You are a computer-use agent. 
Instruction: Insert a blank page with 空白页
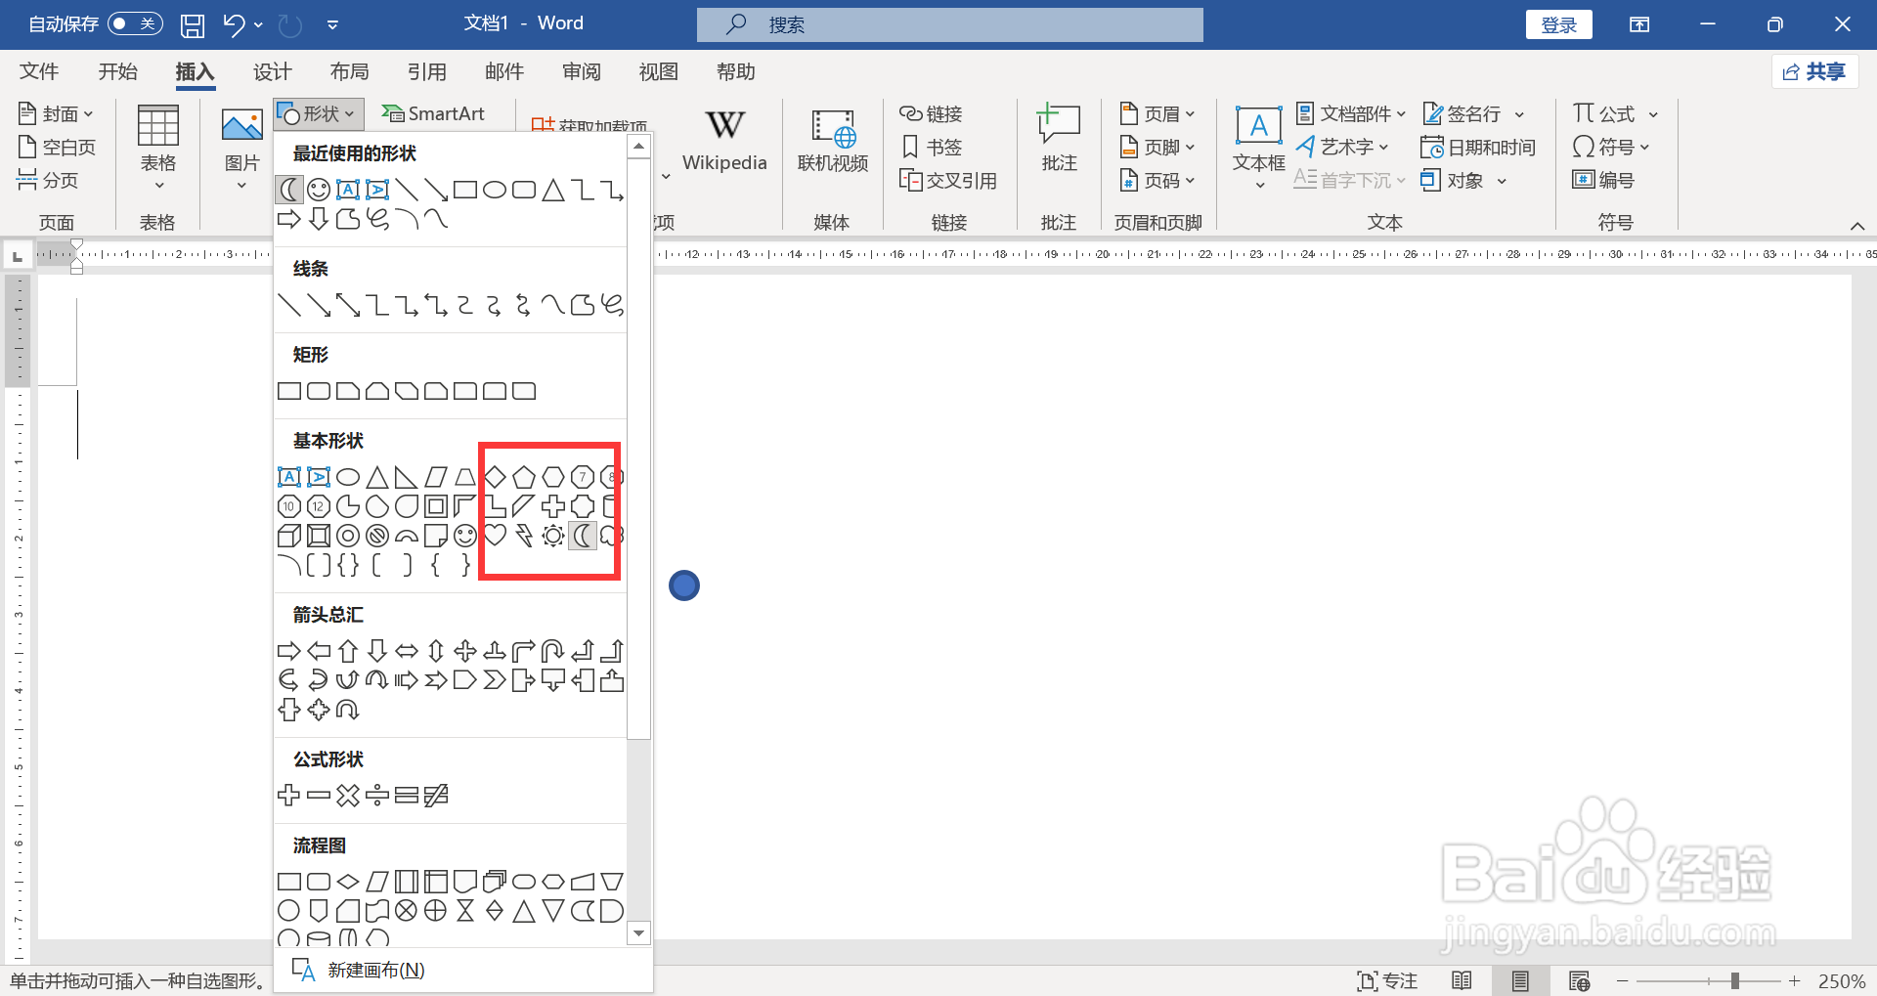pos(58,147)
